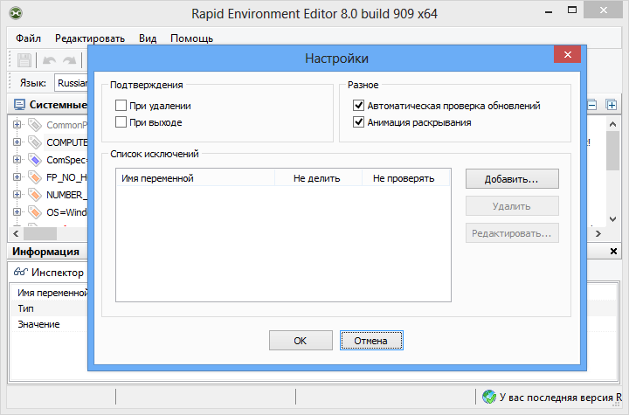629x415 pixels.
Task: Click the vertical scrollbar thumb
Action: click(x=612, y=151)
